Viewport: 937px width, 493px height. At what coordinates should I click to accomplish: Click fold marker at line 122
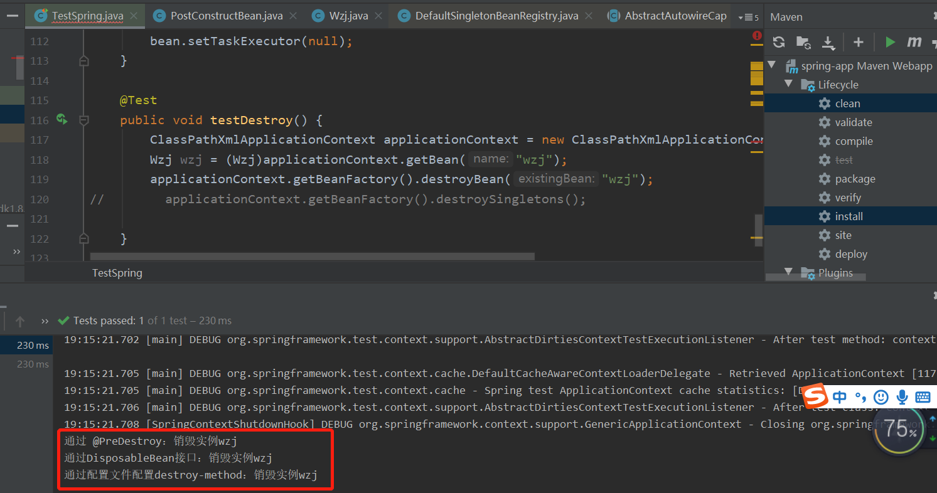pos(83,238)
